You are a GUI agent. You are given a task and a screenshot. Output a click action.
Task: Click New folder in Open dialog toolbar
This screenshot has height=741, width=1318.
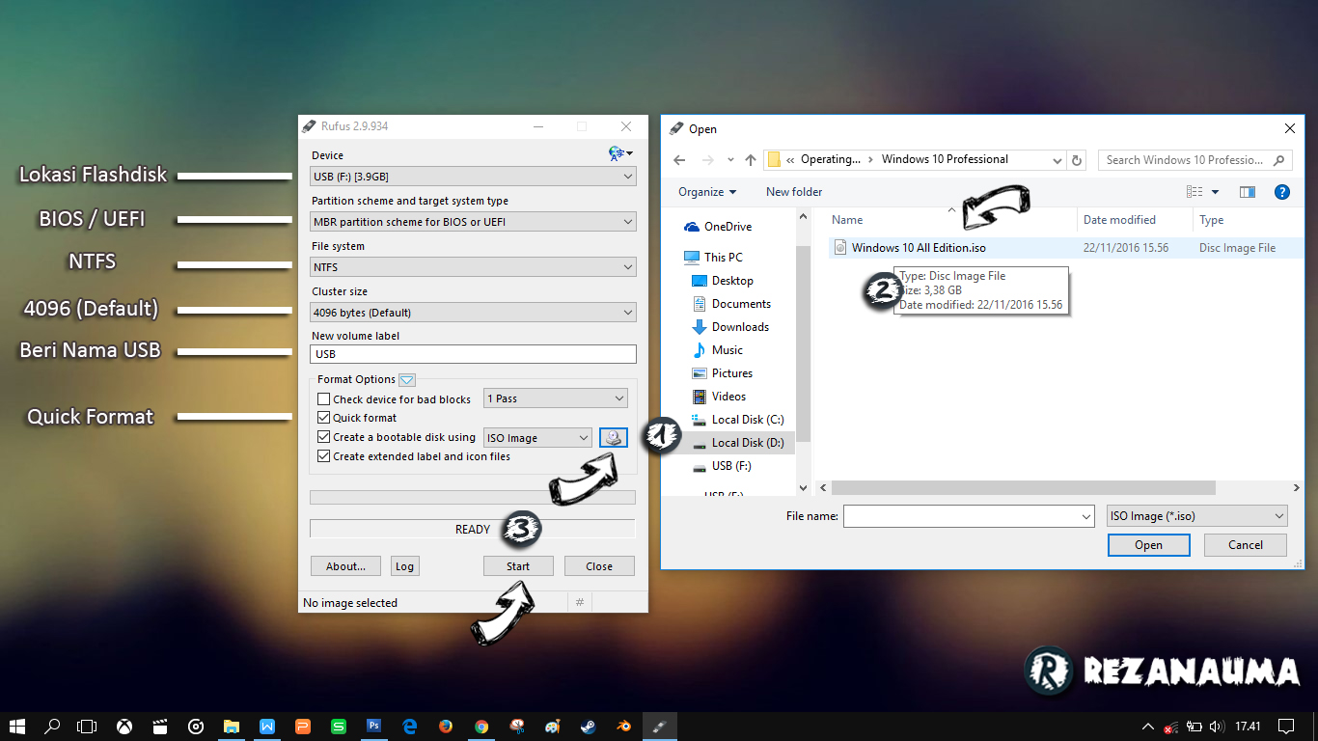click(x=794, y=192)
